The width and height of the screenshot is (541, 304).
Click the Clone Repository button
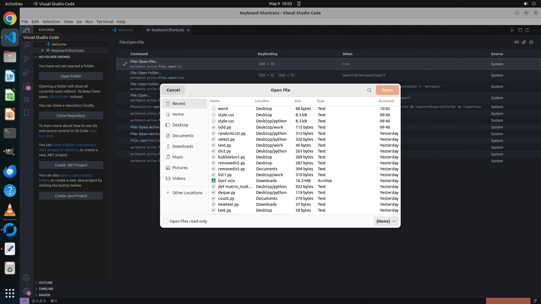[x=71, y=115]
